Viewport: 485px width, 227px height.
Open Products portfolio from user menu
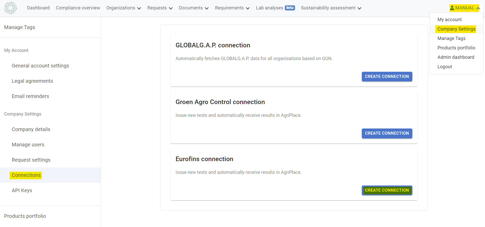point(456,48)
